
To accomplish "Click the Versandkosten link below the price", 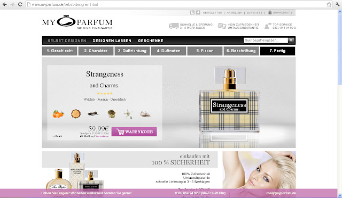I will pyautogui.click(x=102, y=136).
